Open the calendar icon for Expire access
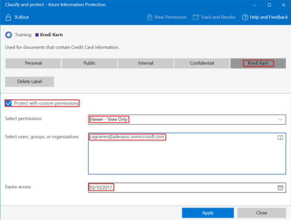 pyautogui.click(x=280, y=188)
